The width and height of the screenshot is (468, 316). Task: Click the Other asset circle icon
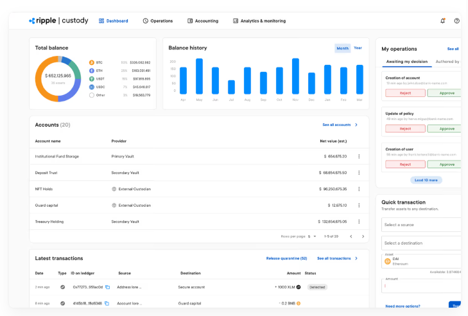coord(92,95)
